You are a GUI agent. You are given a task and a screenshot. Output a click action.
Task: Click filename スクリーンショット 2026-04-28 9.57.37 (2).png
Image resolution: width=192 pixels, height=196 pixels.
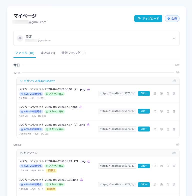[x=52, y=125]
